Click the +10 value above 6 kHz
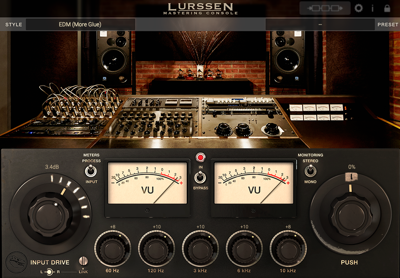 [x=244, y=227]
